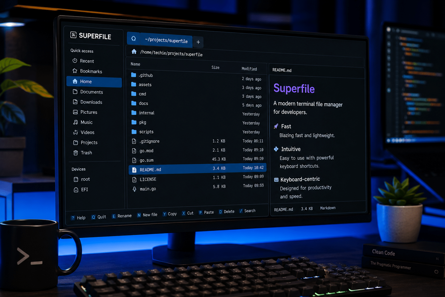Click the Today 10:42 modified time

[x=253, y=168]
